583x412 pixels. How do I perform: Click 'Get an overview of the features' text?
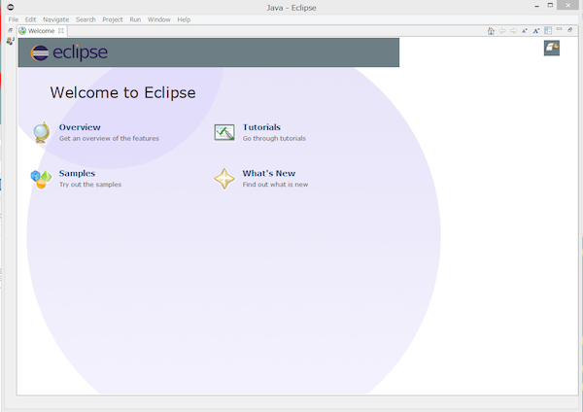pos(109,138)
